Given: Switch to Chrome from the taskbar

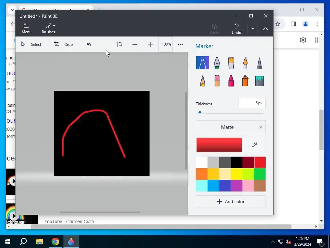Looking at the screenshot, I should click(x=55, y=242).
